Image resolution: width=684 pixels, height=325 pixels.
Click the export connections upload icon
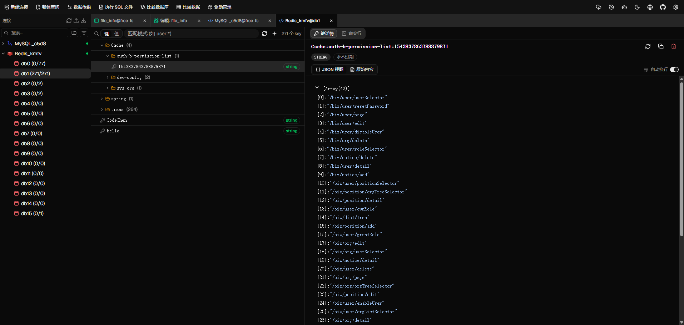(76, 21)
